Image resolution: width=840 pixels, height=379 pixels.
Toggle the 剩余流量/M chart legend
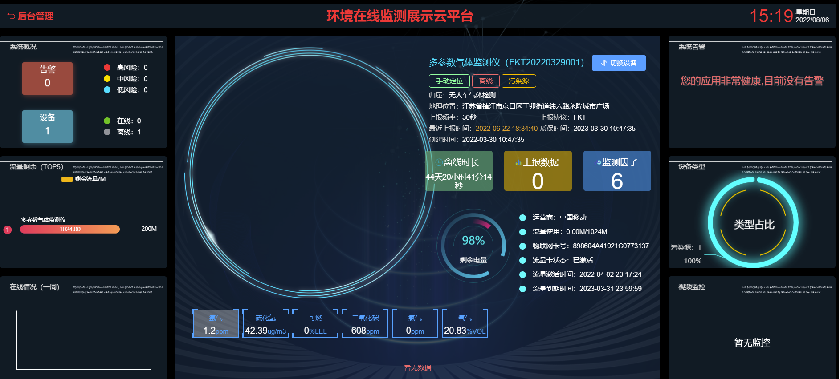(x=84, y=179)
